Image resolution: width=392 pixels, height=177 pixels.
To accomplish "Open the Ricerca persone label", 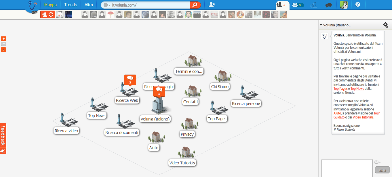I will 246,104.
